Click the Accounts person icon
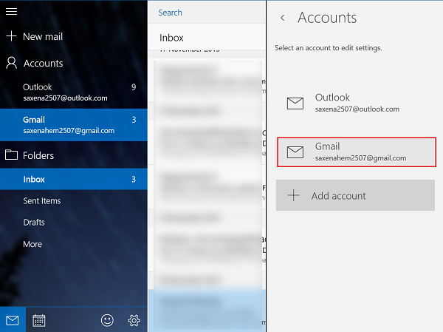 point(11,64)
